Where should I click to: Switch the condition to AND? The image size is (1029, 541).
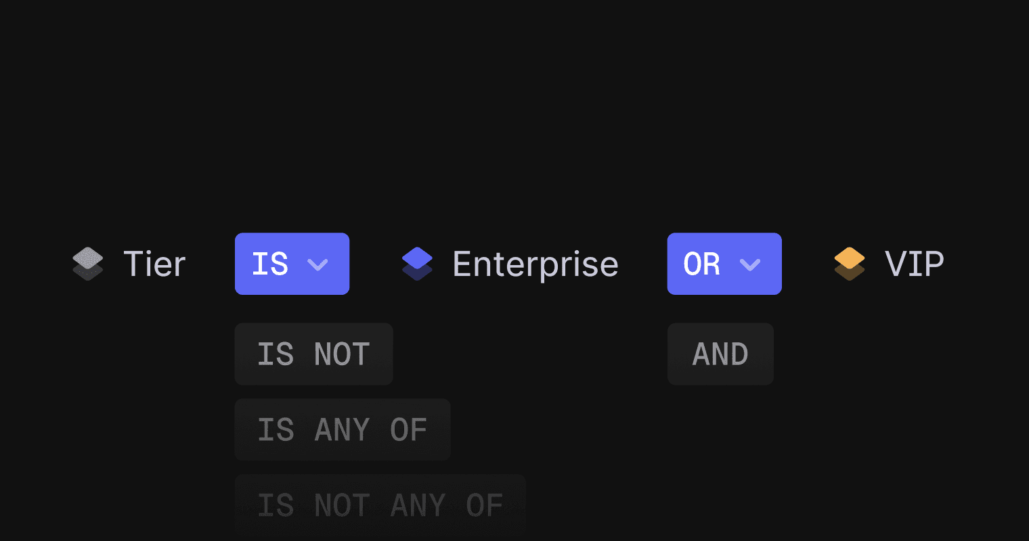coord(720,354)
